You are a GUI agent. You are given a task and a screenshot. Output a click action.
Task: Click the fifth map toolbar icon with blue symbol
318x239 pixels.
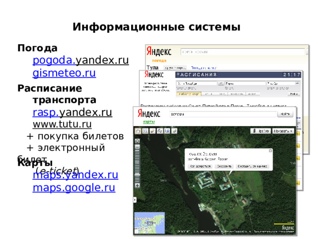(167, 131)
